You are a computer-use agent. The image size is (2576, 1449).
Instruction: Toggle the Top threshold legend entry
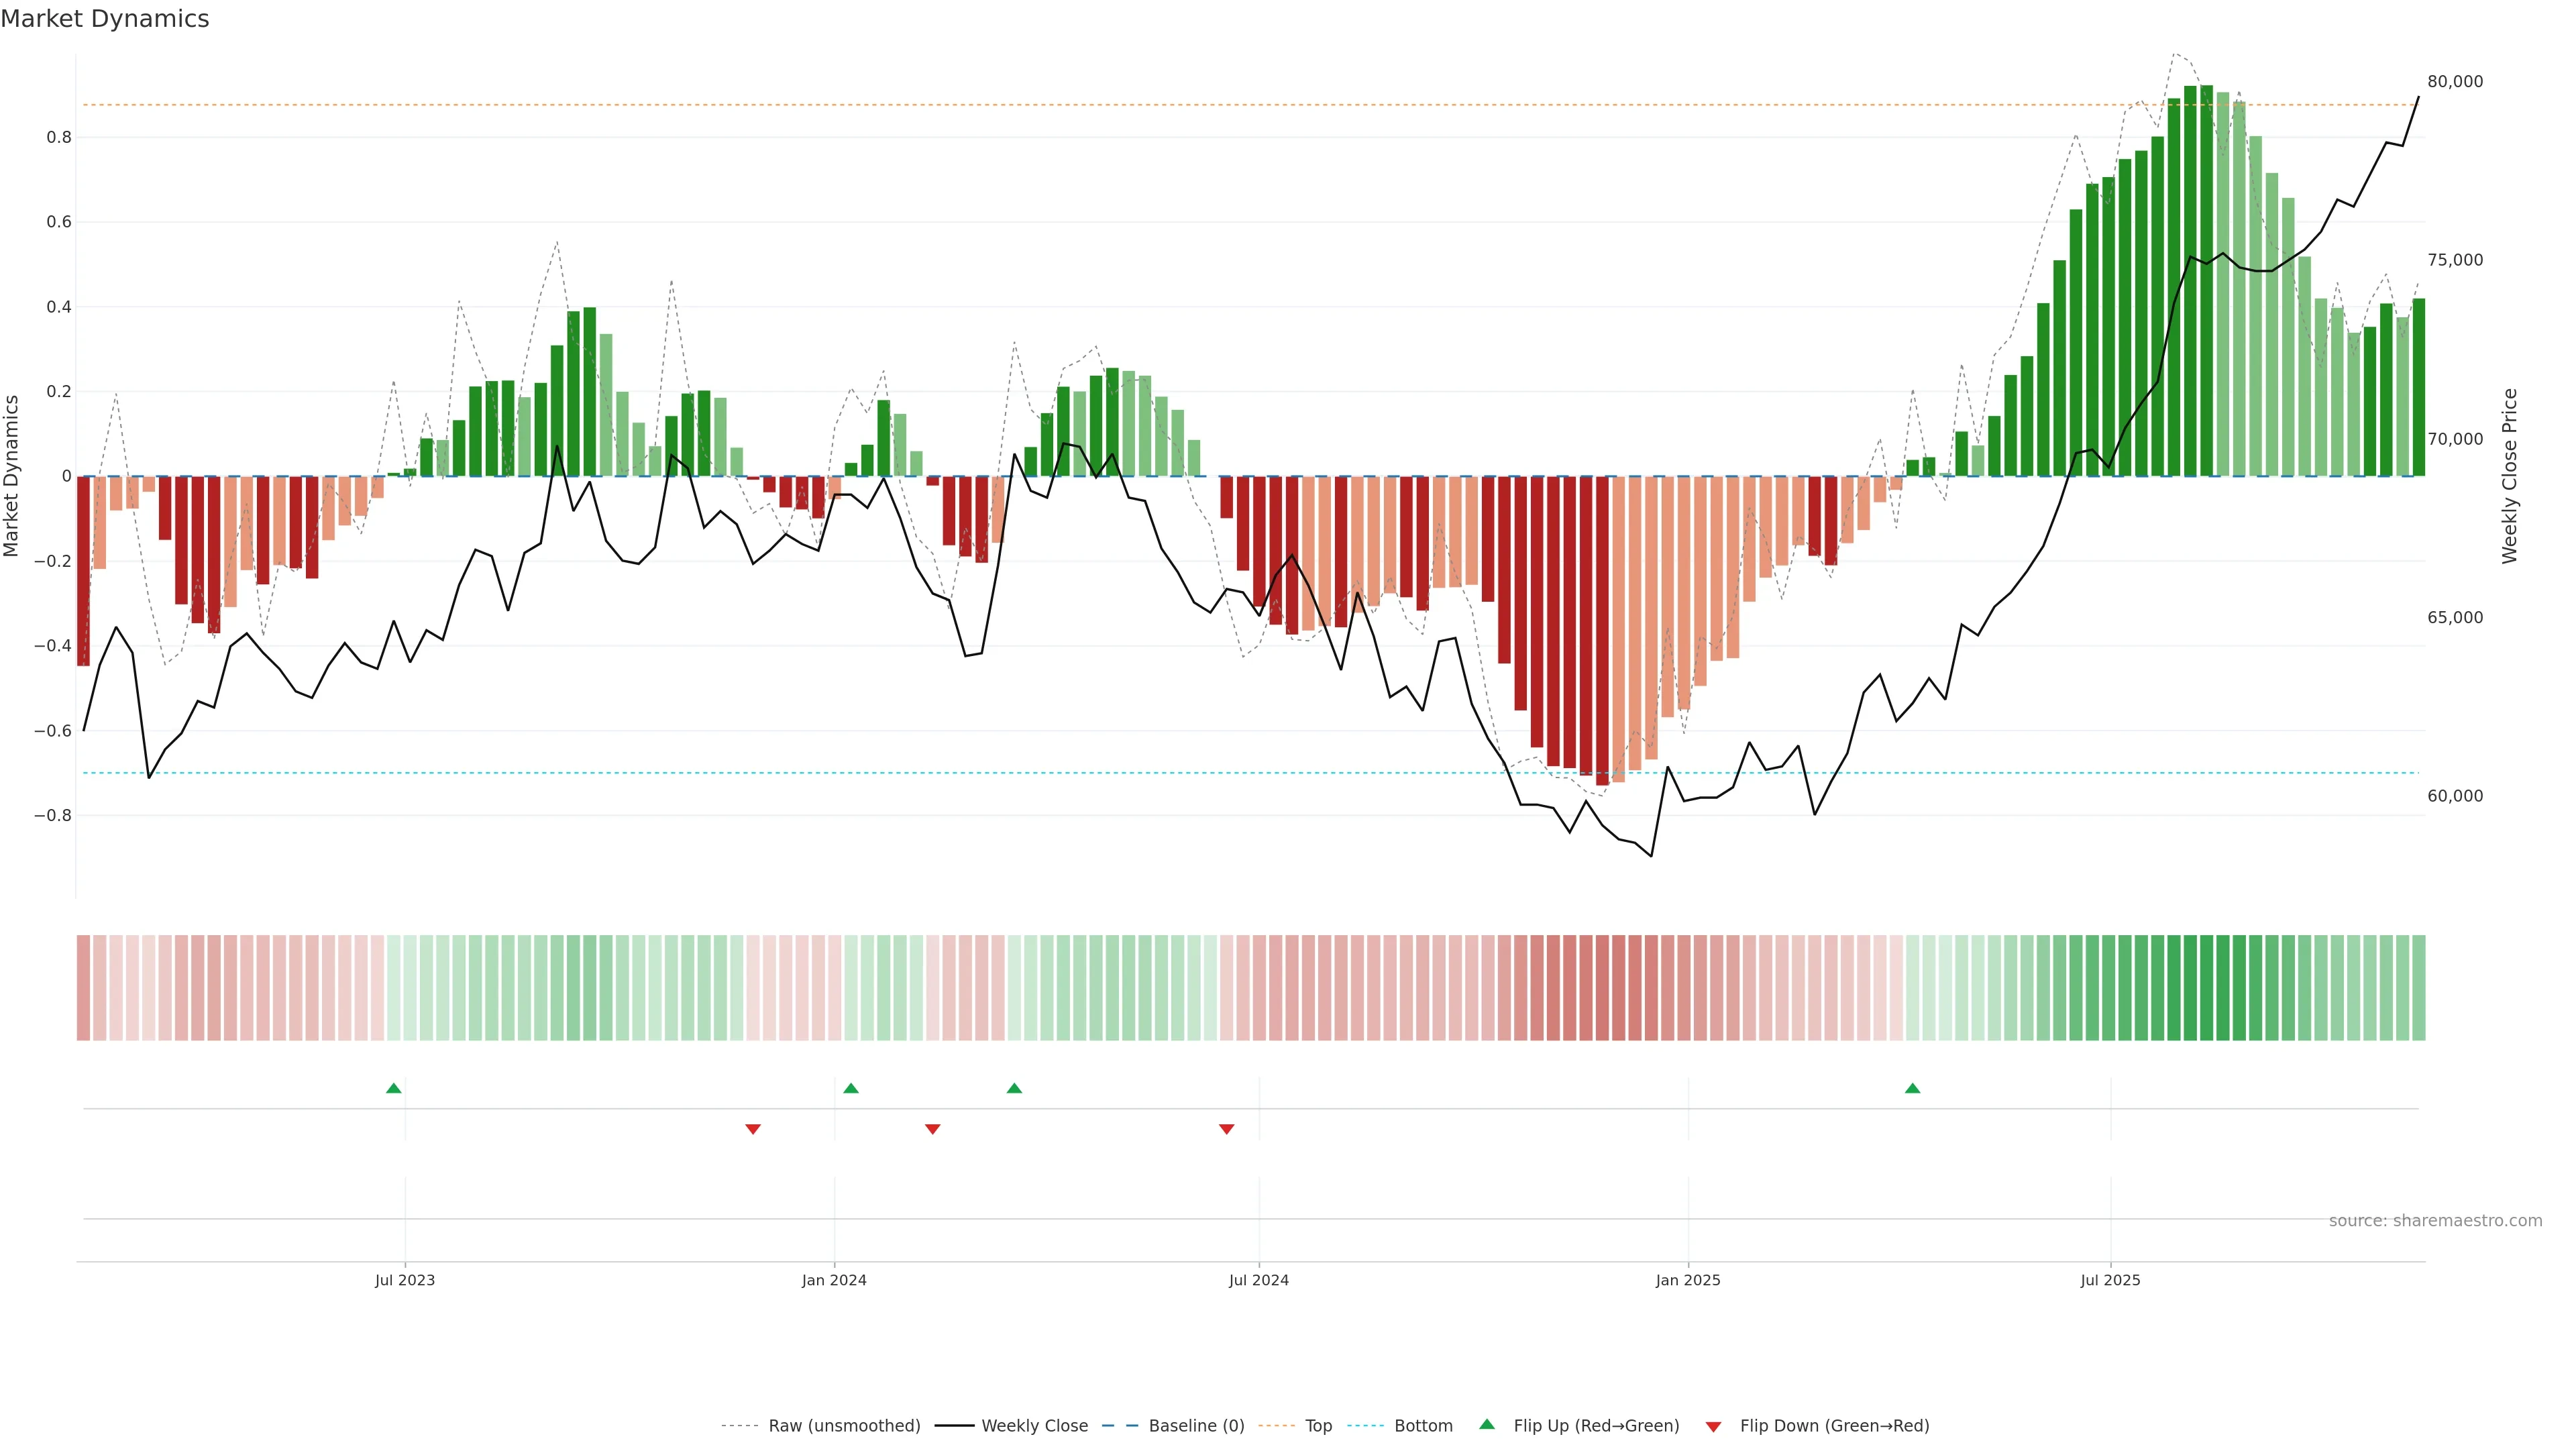point(1318,1426)
